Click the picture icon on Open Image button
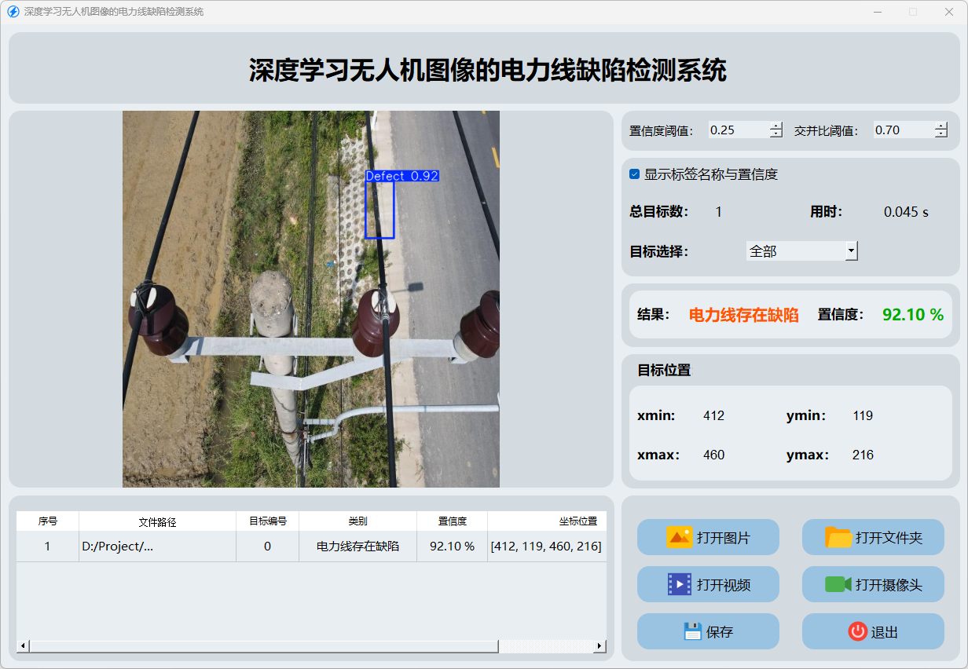Image resolution: width=968 pixels, height=669 pixels. click(x=679, y=537)
